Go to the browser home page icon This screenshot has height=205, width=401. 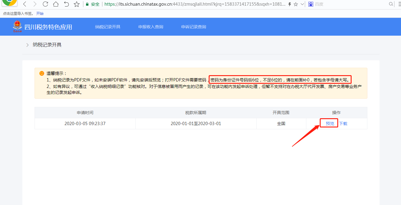[56, 4]
